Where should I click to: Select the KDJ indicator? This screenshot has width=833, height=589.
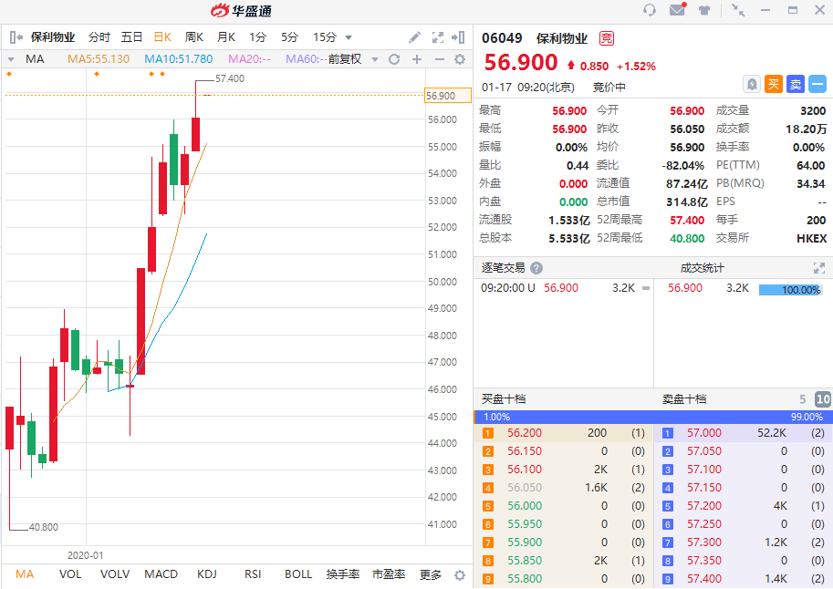click(x=207, y=574)
